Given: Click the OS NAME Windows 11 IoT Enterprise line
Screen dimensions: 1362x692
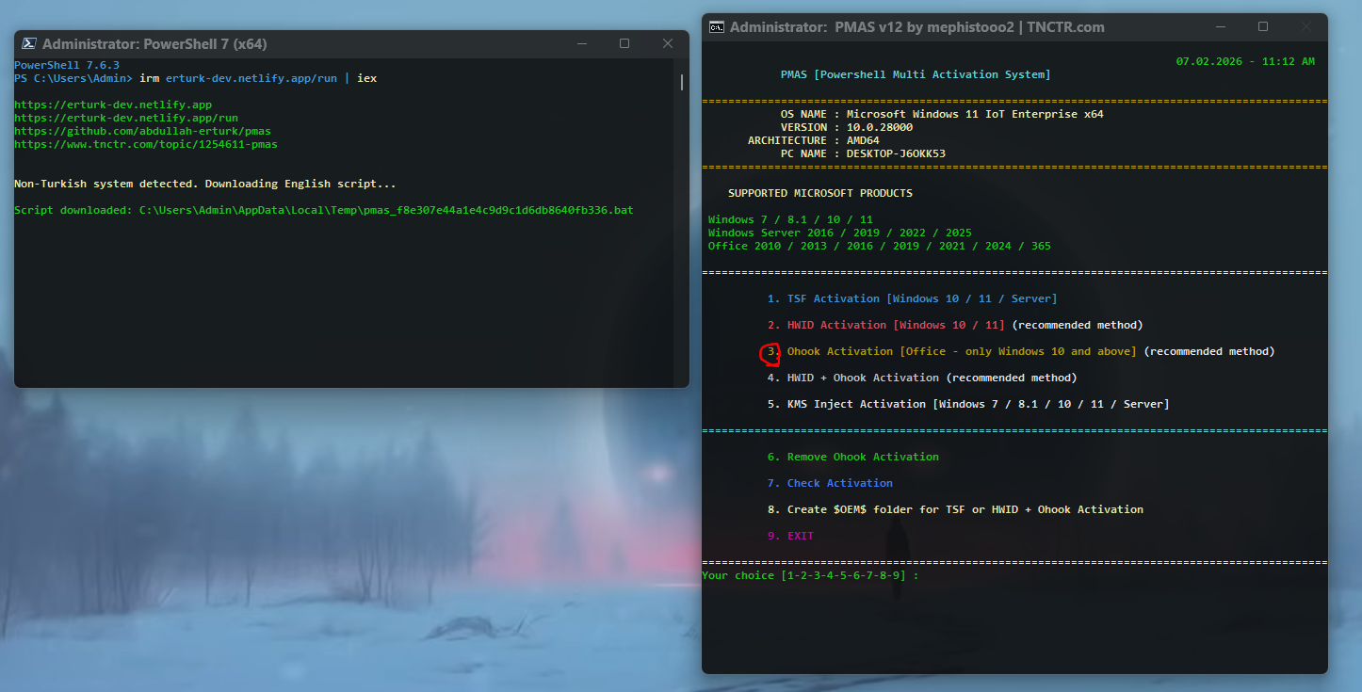Looking at the screenshot, I should tap(942, 114).
